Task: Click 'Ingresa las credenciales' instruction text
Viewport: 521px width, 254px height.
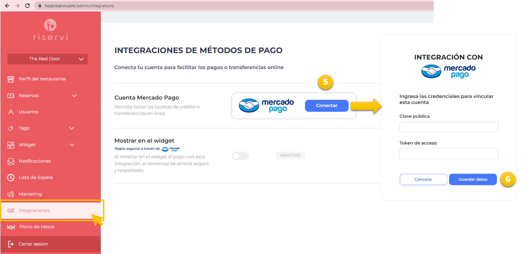Action: tap(446, 99)
